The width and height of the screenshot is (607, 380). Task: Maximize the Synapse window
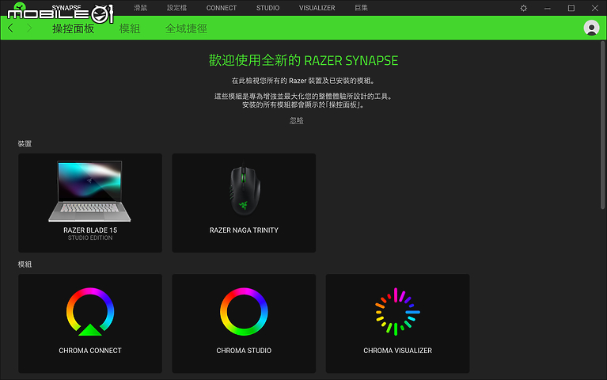click(571, 8)
